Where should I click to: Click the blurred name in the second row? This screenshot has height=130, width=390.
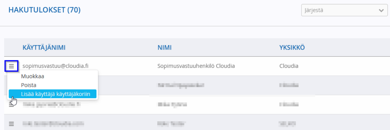tap(180, 85)
